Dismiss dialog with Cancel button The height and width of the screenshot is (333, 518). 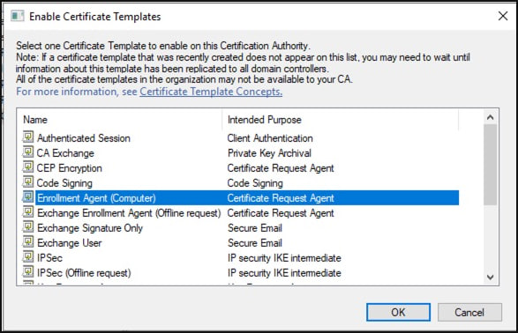pos(469,312)
